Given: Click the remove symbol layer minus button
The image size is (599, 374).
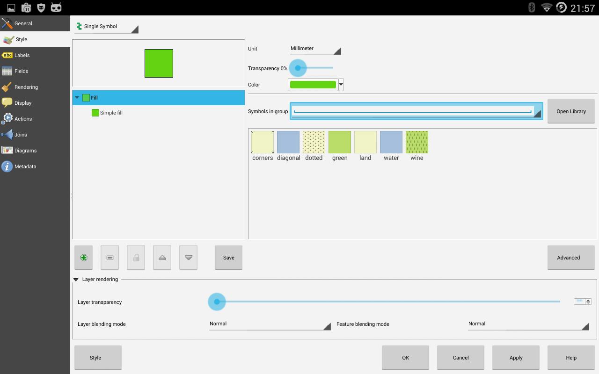Looking at the screenshot, I should pyautogui.click(x=110, y=258).
